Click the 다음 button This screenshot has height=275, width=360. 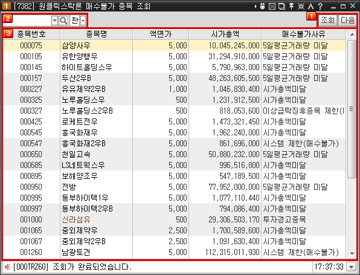[x=347, y=20]
